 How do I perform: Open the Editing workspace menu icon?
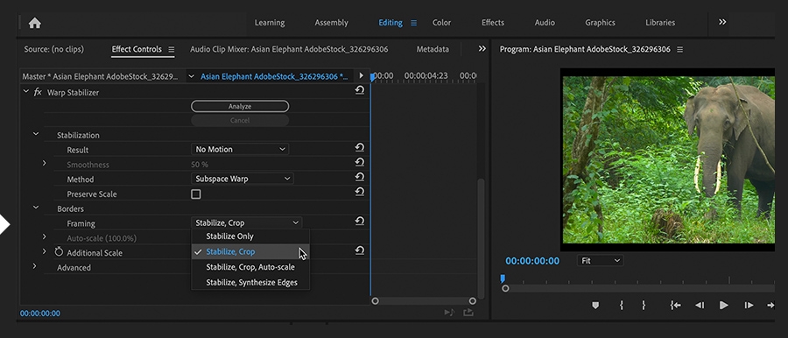point(413,23)
